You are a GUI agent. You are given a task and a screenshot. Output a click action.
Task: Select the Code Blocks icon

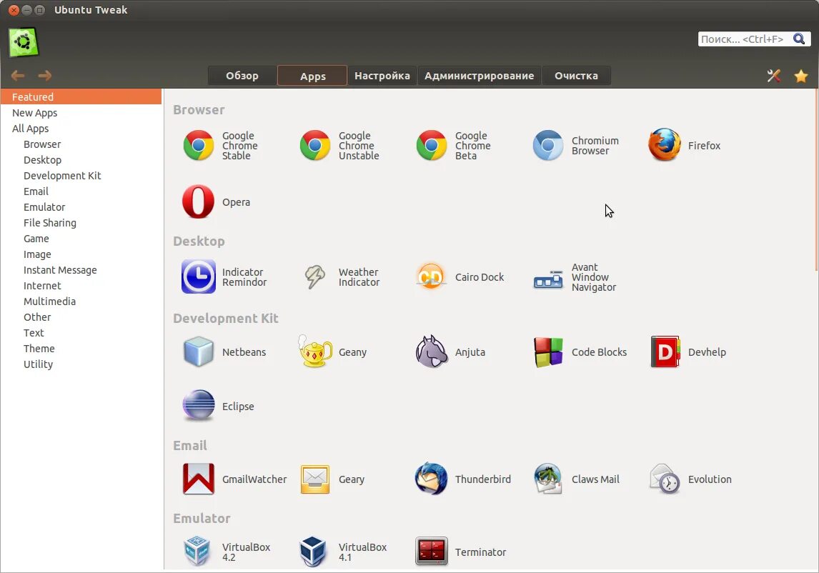click(548, 352)
